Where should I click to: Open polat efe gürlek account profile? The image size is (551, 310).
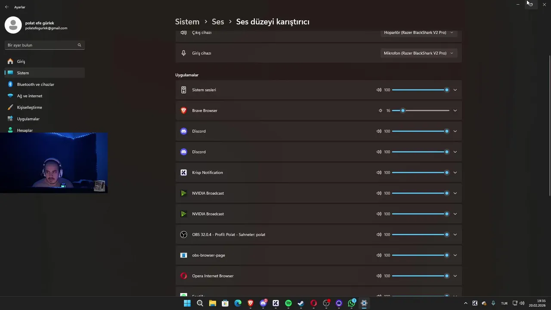36,25
